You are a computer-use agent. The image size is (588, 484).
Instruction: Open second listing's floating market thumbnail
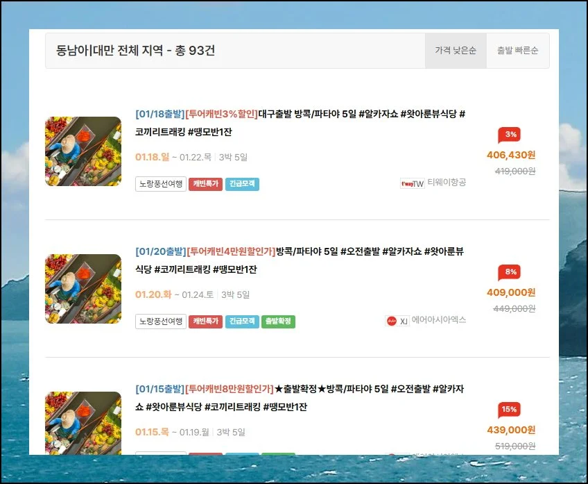[83, 289]
